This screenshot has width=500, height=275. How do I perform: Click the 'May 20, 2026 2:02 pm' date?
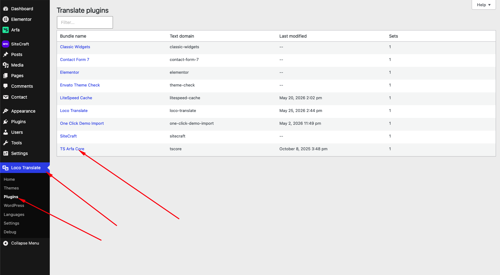click(301, 98)
